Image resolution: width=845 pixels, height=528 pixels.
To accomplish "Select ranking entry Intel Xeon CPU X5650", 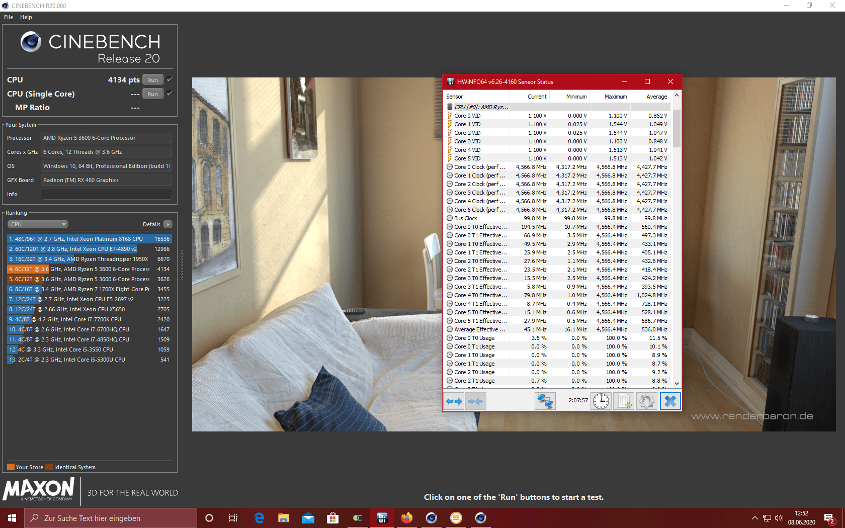I will tap(89, 309).
